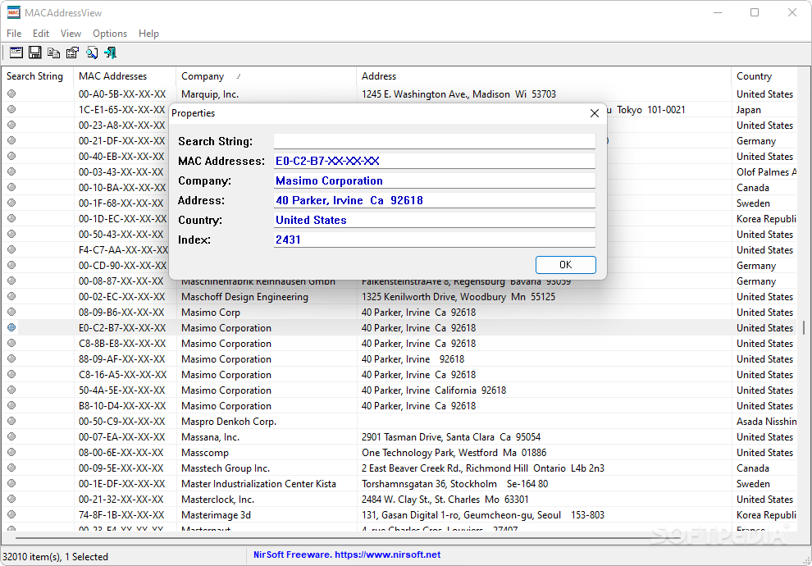Click the row icon for 00-1F-68-XX-XX-XX
Image resolution: width=812 pixels, height=566 pixels.
click(11, 203)
